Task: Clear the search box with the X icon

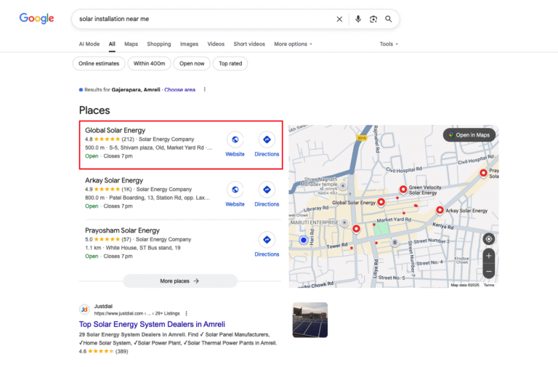Action: tap(339, 19)
